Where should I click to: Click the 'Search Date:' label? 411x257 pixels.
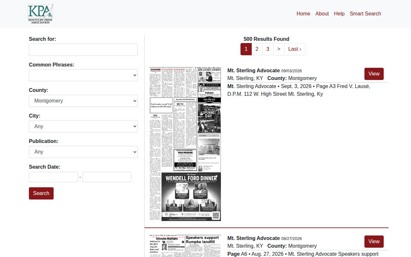[x=45, y=167]
